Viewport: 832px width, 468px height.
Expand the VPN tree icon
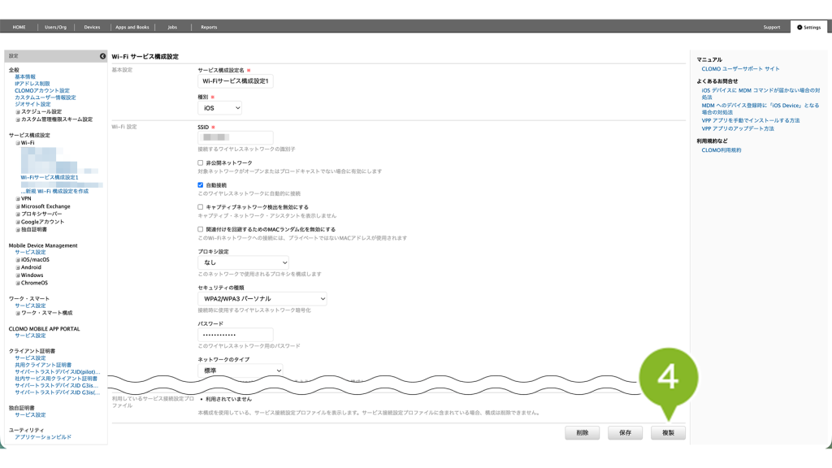[x=18, y=199]
